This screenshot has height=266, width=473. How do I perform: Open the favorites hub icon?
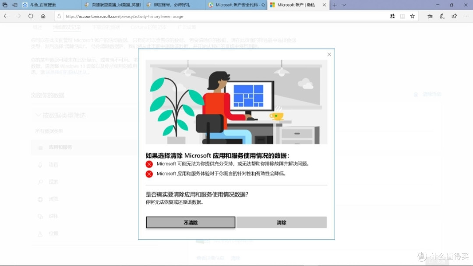tap(430, 16)
